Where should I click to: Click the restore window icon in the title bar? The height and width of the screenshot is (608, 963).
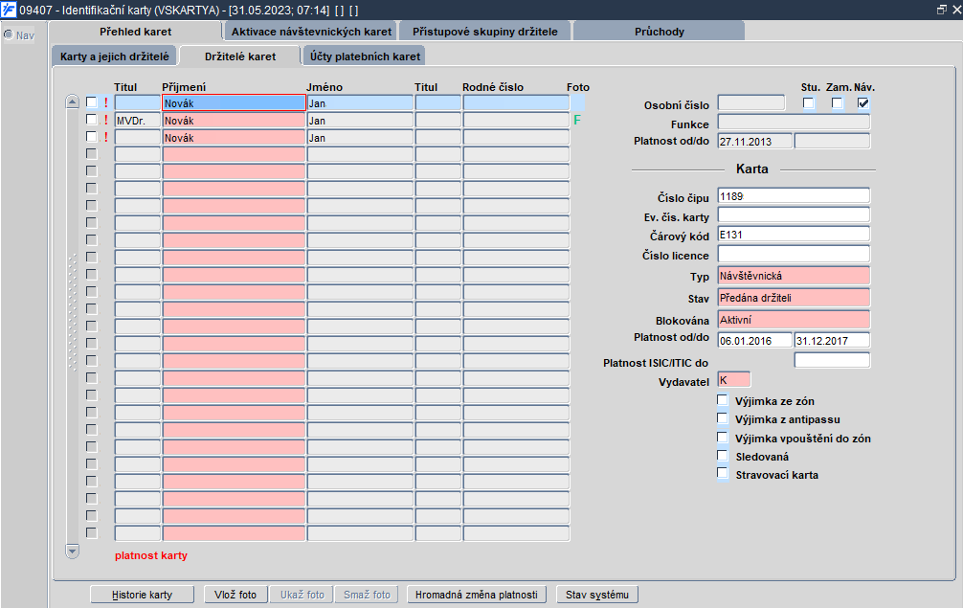pyautogui.click(x=942, y=10)
